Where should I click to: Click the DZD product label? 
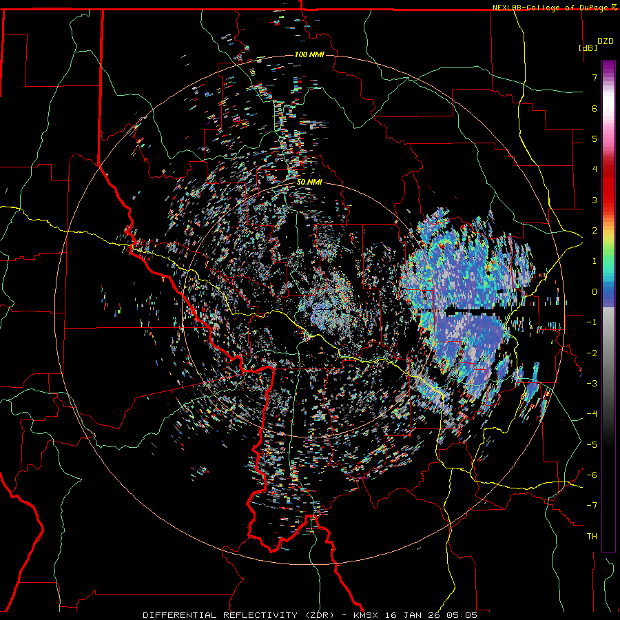point(605,41)
